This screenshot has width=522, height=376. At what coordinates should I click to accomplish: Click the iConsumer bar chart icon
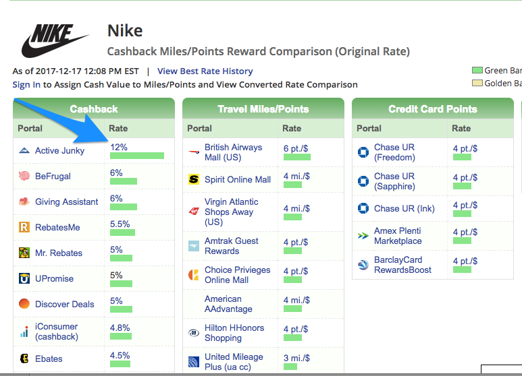point(24,331)
